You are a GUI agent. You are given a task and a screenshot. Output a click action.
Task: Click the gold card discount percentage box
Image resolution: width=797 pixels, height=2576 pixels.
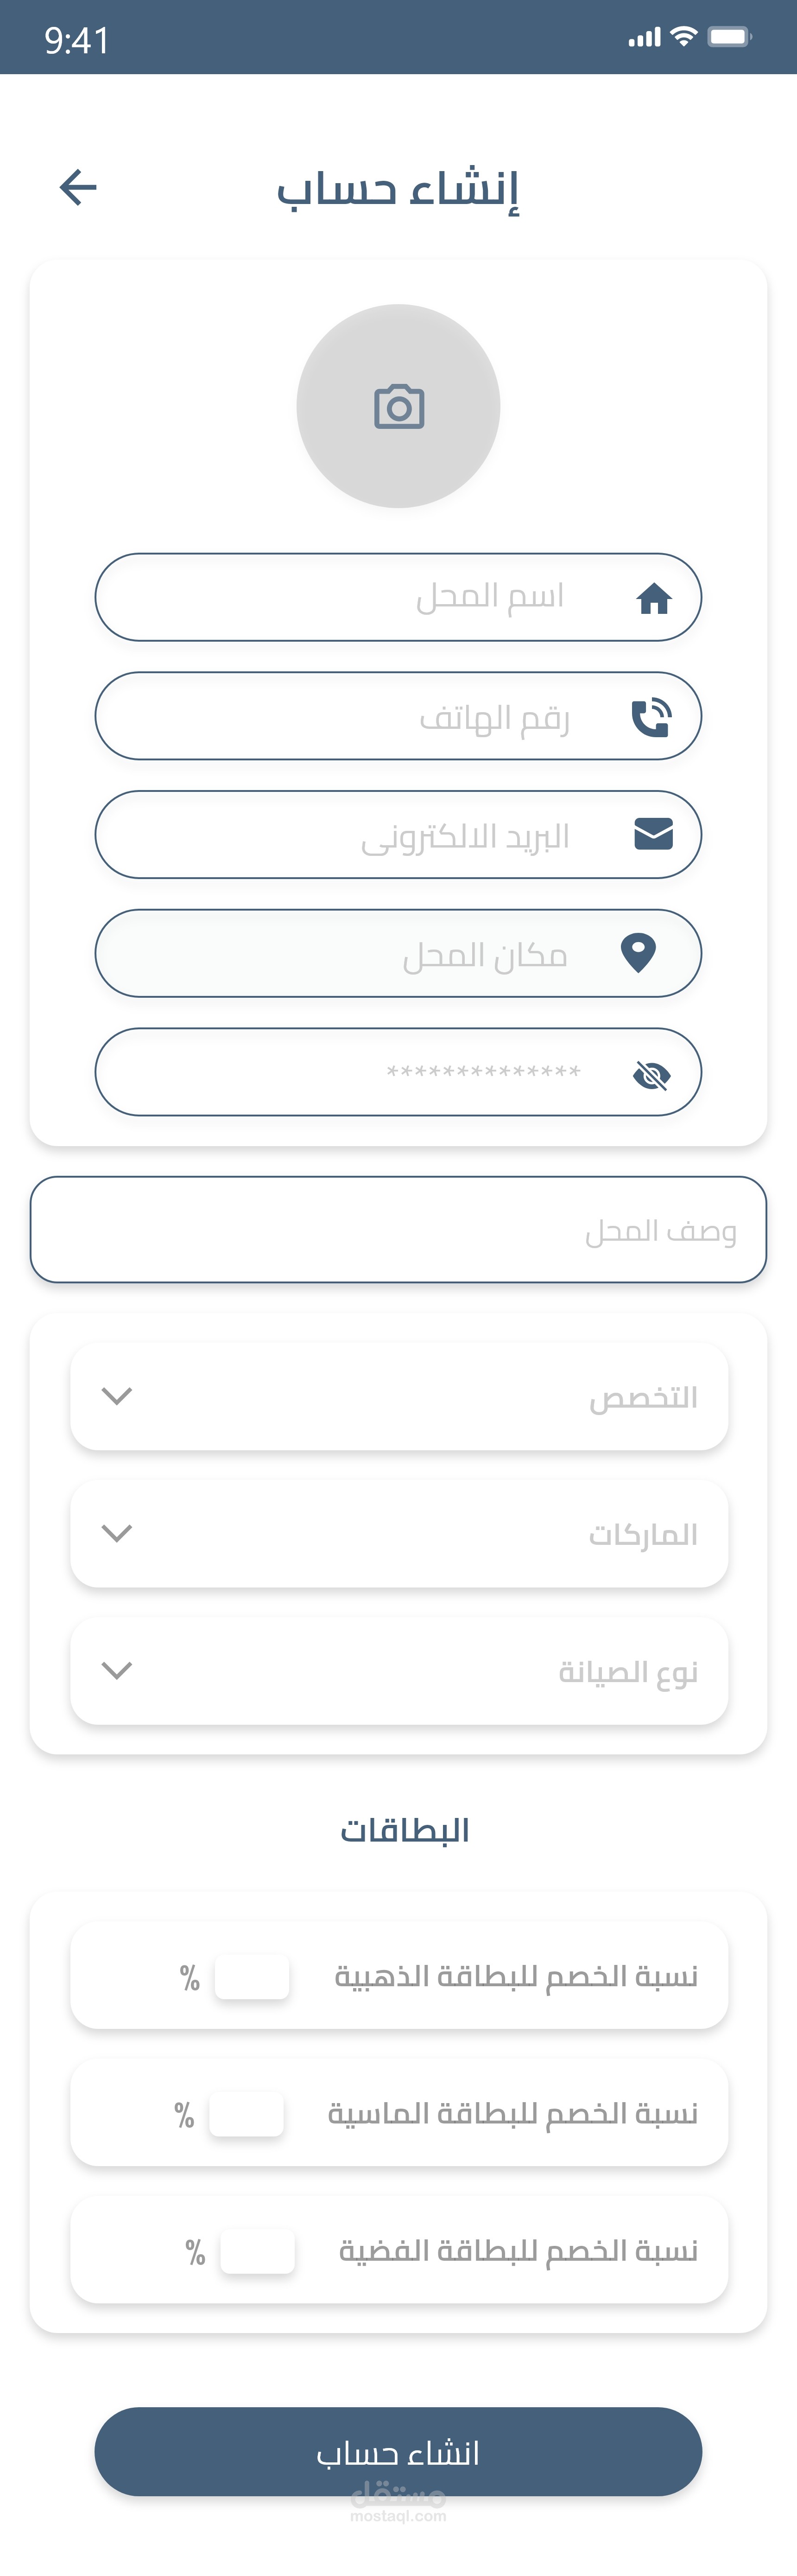pyautogui.click(x=252, y=1977)
